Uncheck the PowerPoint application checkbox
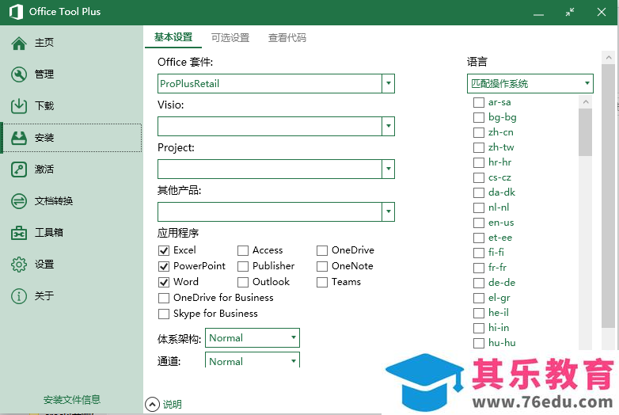Viewport: 619px width, 415px height. click(x=163, y=267)
